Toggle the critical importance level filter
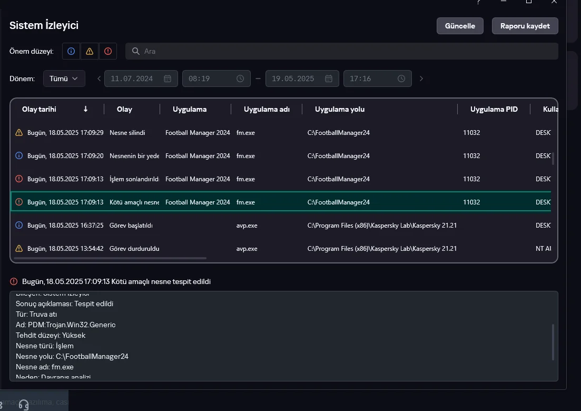 (108, 51)
